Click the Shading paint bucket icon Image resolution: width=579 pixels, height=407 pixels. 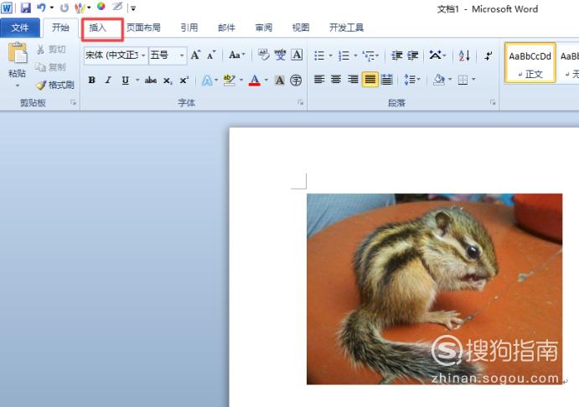(439, 80)
